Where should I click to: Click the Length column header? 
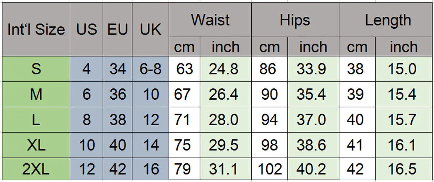(x=388, y=20)
